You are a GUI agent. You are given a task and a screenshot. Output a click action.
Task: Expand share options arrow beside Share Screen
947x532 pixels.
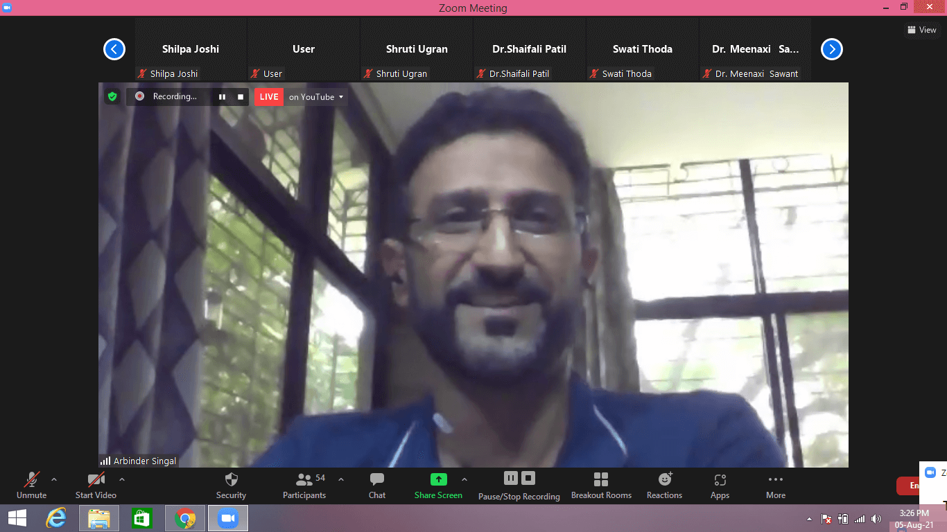(x=464, y=479)
